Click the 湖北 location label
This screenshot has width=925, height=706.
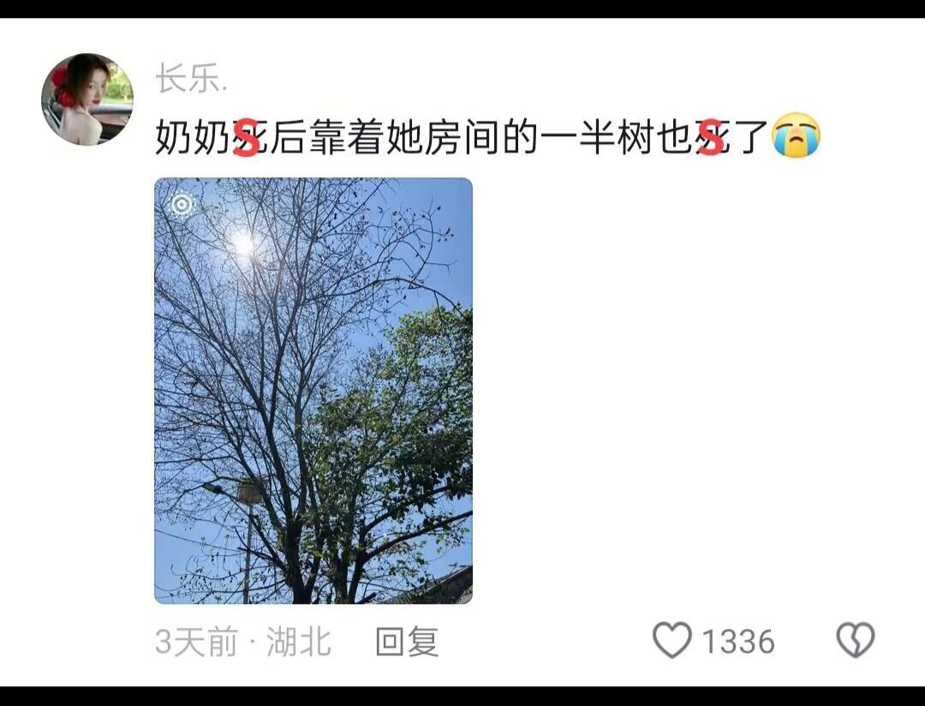coord(299,642)
